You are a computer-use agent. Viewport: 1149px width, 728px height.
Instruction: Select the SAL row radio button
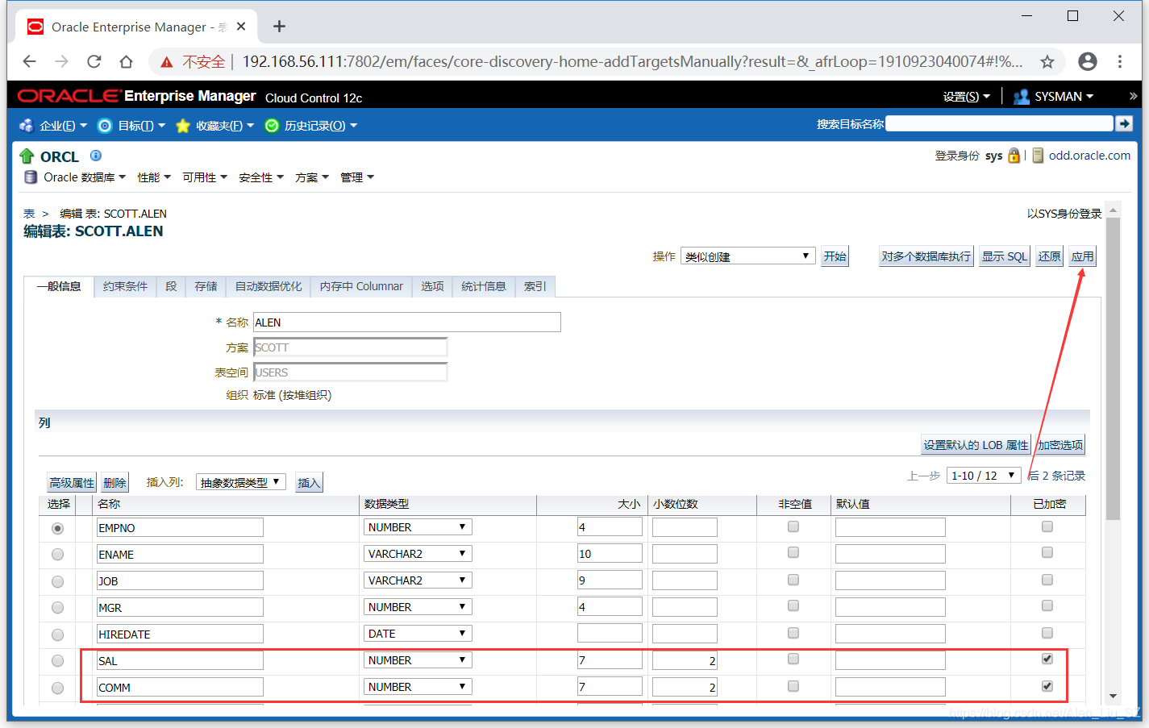tap(57, 661)
